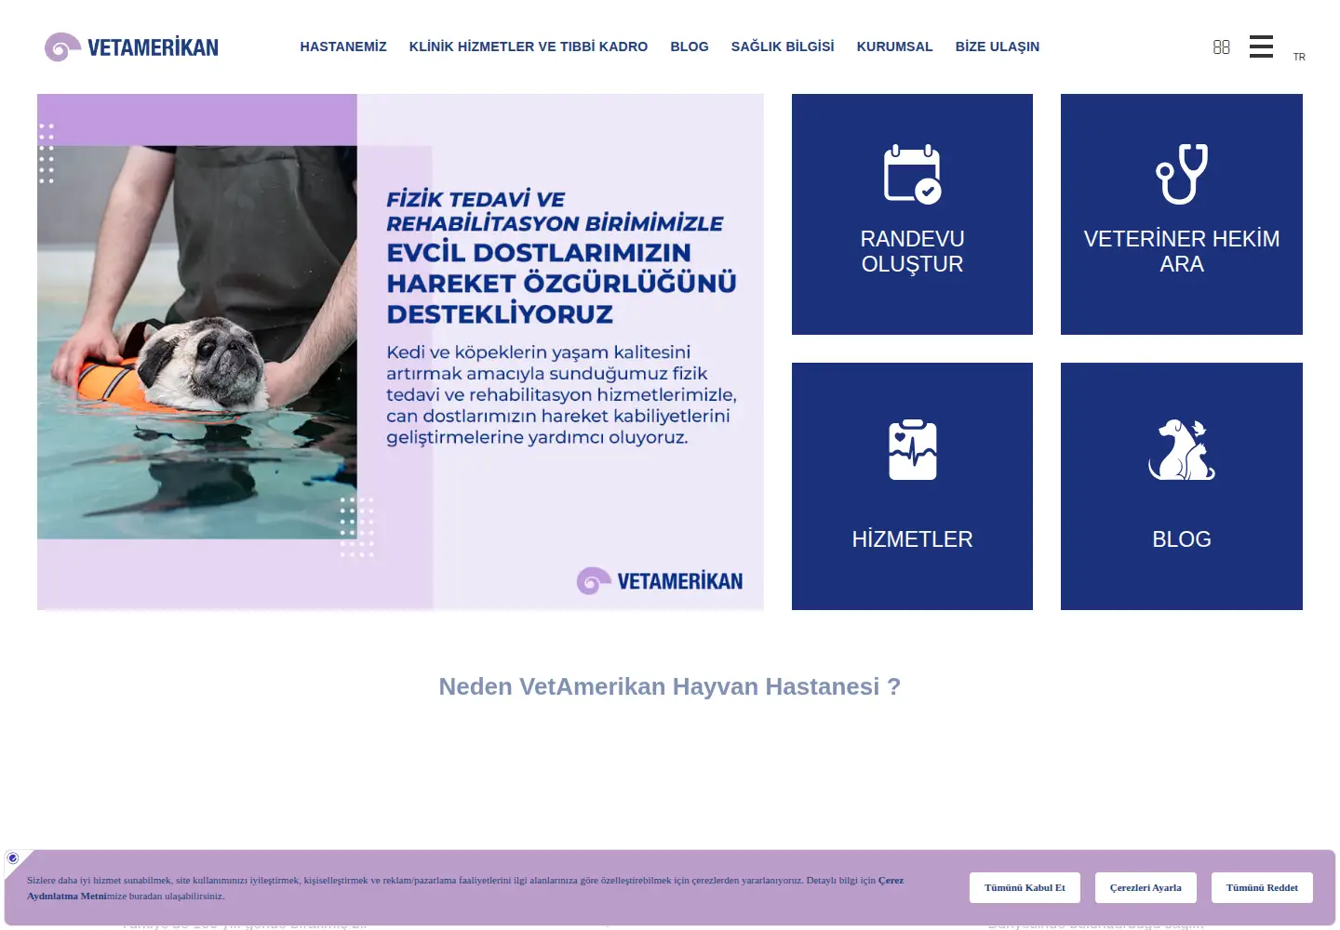1340x930 pixels.
Task: Click the VetAmerikan logo in header
Action: click(131, 46)
